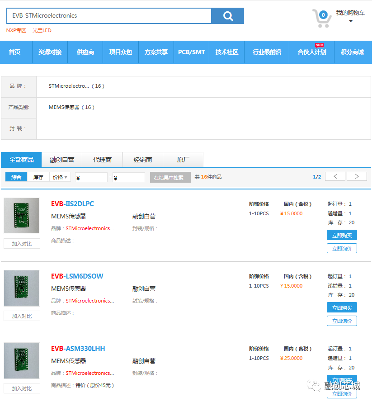Open the 光宝LED link

(42, 30)
